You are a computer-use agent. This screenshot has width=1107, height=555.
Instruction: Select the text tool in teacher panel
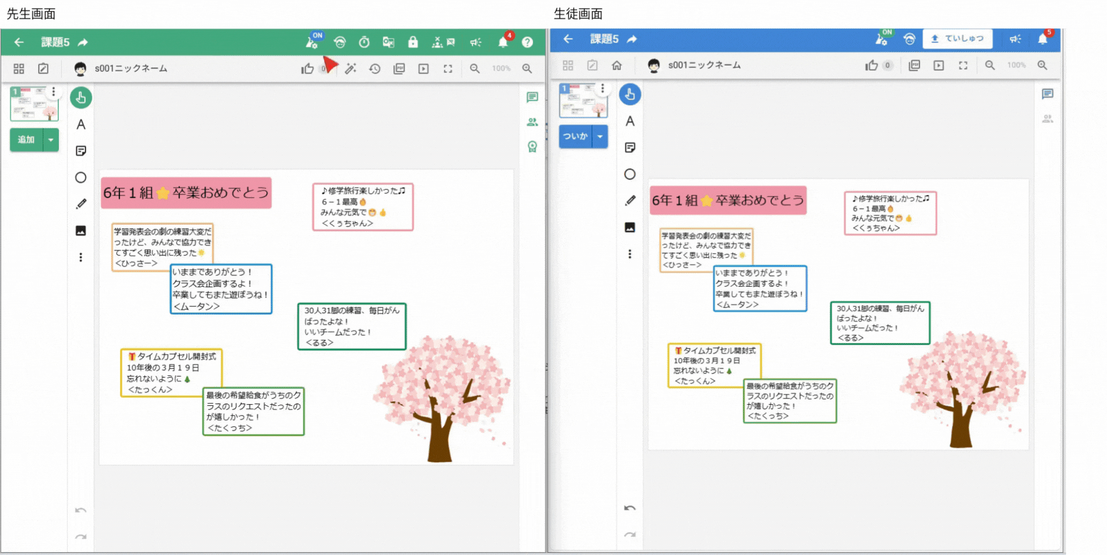81,124
